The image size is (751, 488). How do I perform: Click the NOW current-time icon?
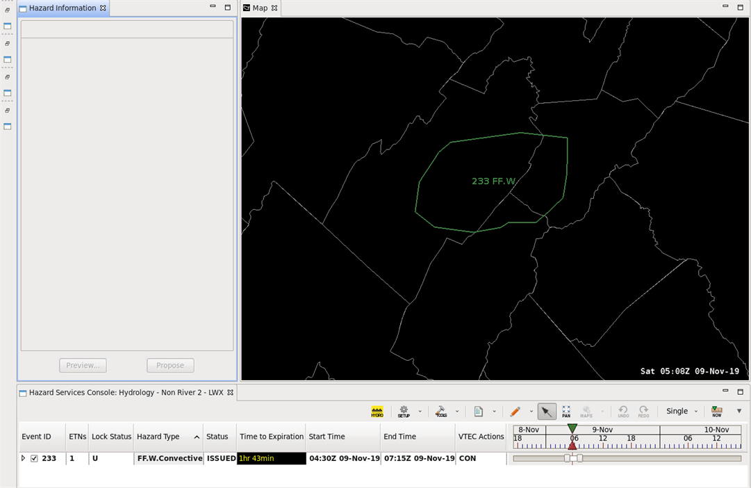(716, 412)
